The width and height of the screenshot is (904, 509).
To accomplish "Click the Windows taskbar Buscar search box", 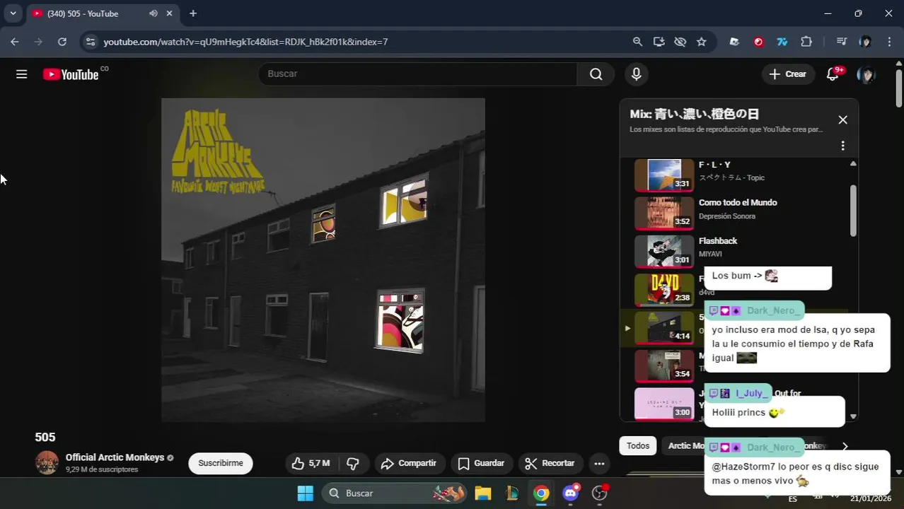I will [395, 493].
